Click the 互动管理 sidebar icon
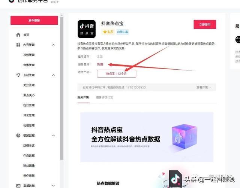 [18, 75]
